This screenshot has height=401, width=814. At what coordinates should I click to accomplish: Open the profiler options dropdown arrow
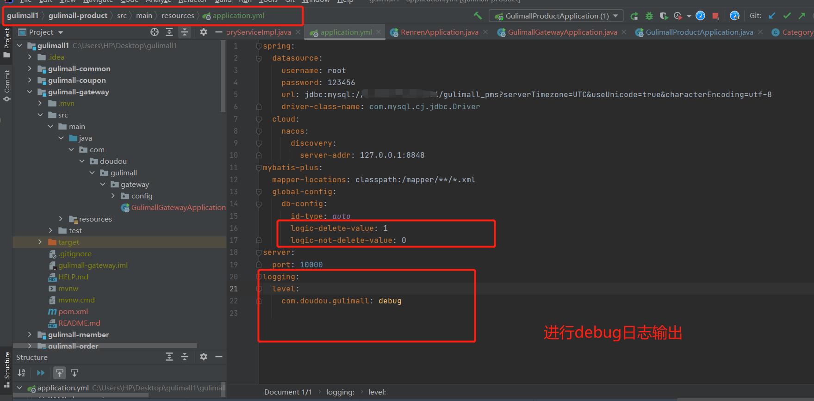pos(689,16)
